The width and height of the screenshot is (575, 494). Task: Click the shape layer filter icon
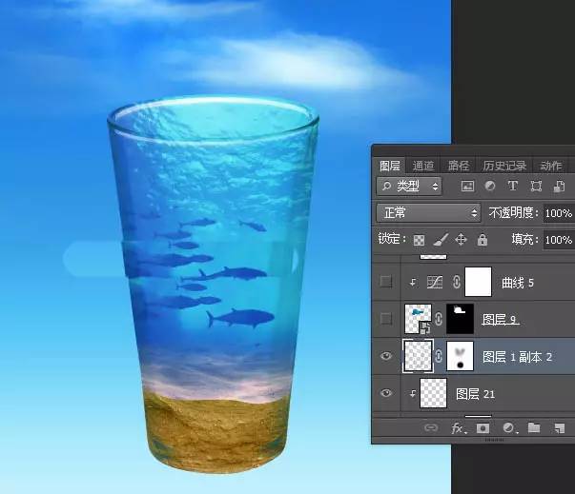[x=536, y=187]
